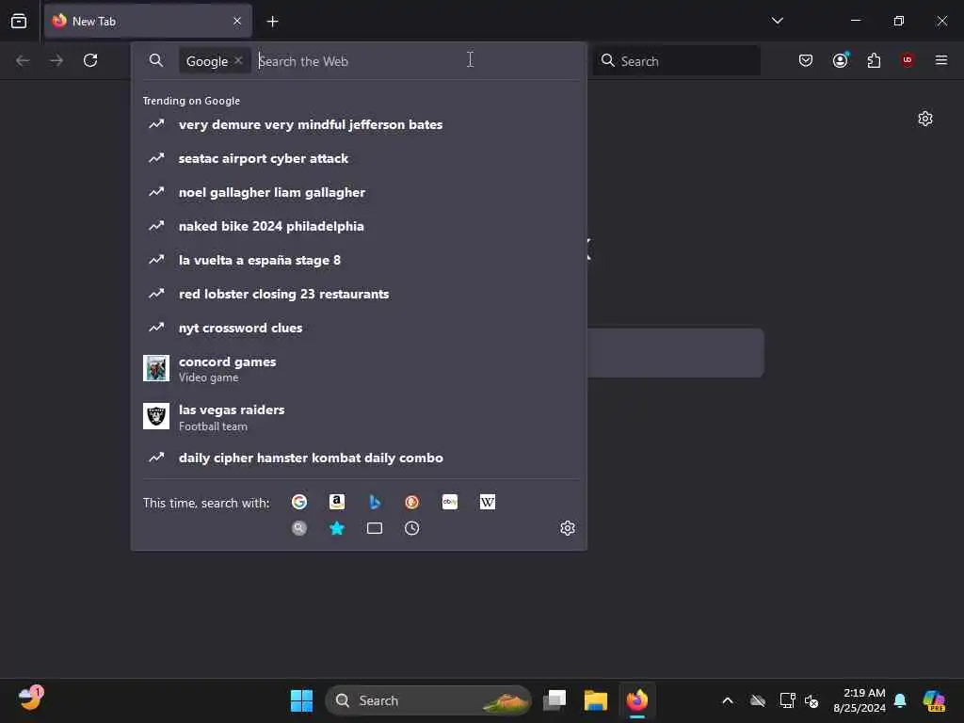
Task: Search with Wikipedia one-off engine icon
Action: [487, 502]
